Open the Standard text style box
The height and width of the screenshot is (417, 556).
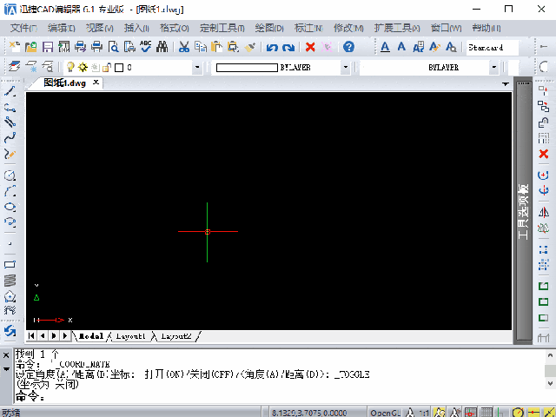pyautogui.click(x=493, y=47)
